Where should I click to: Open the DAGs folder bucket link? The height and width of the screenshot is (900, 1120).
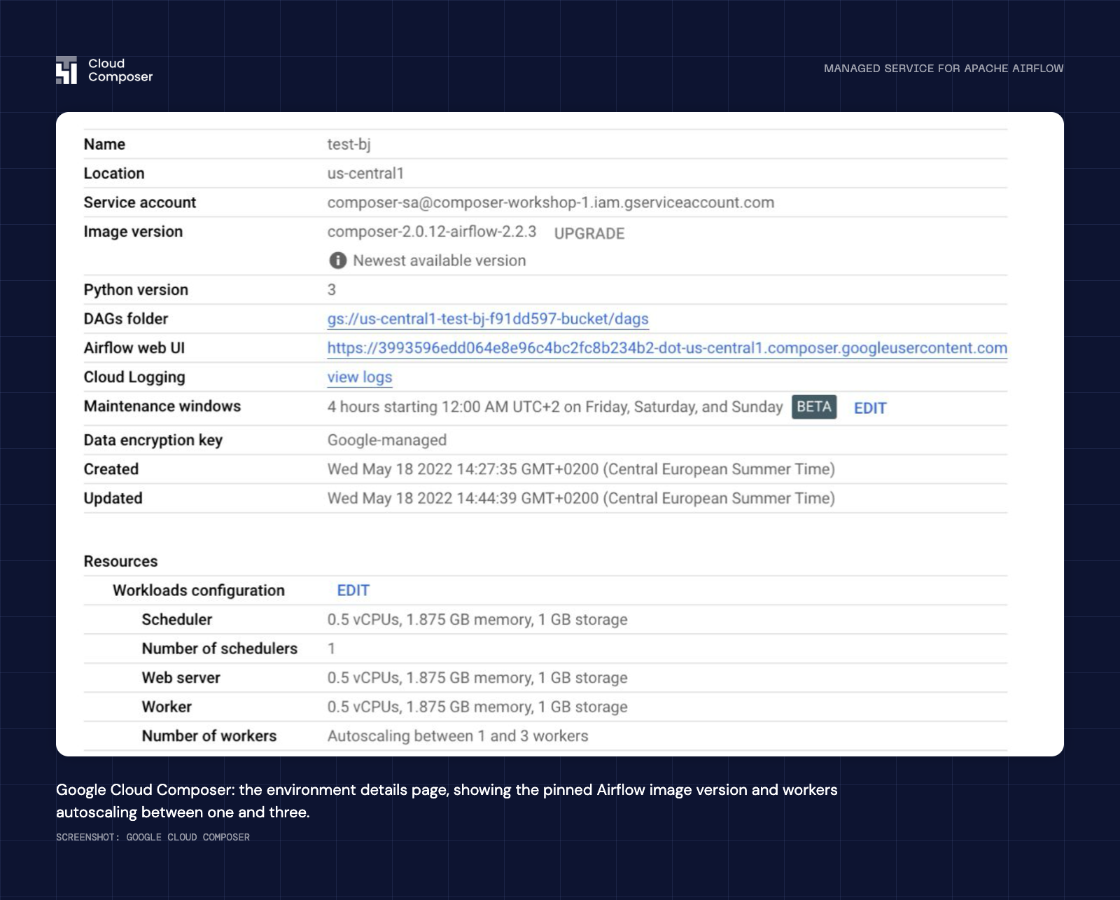click(x=488, y=319)
